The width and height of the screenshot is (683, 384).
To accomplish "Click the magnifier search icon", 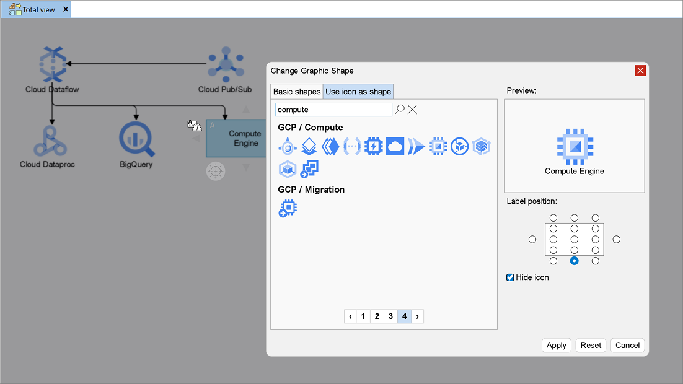I will (x=400, y=110).
